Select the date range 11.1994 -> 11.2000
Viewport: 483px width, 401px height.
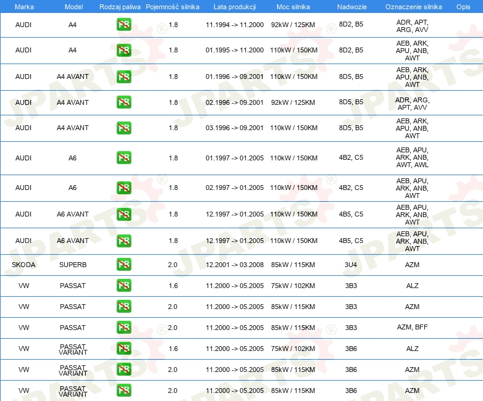pos(235,25)
